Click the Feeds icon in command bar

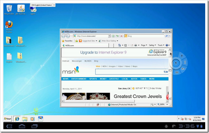pos(126,45)
